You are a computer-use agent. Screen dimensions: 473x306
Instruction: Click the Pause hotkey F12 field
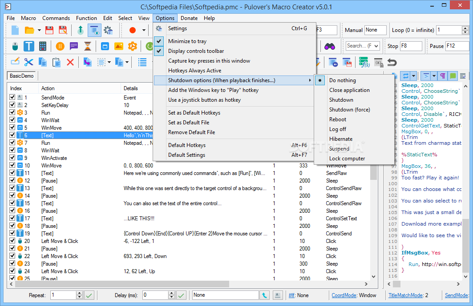click(x=457, y=46)
